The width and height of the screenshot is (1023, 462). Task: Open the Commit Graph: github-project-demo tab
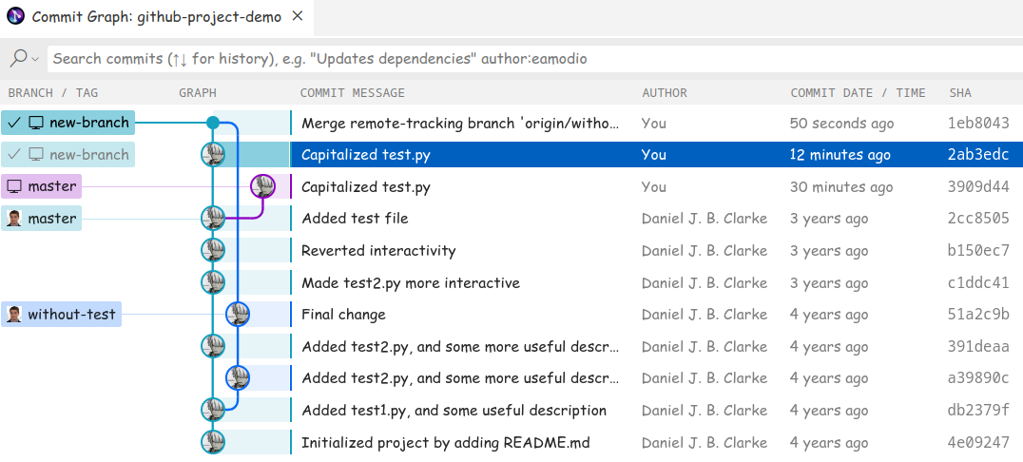156,18
